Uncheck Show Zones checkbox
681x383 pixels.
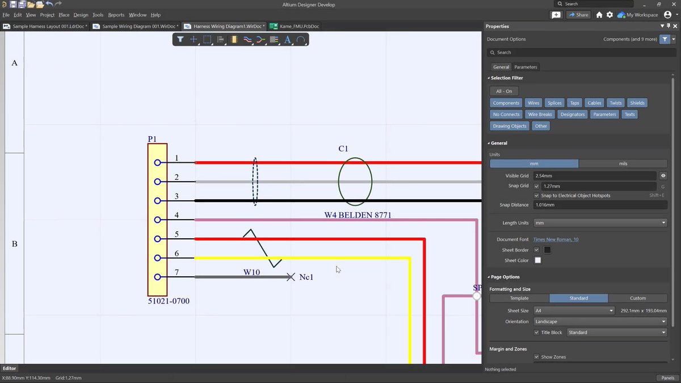pos(537,357)
